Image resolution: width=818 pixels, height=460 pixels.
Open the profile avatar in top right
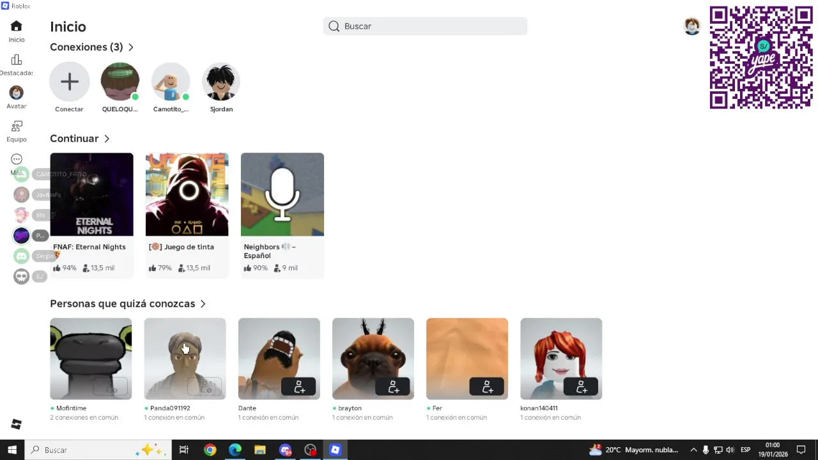692,26
